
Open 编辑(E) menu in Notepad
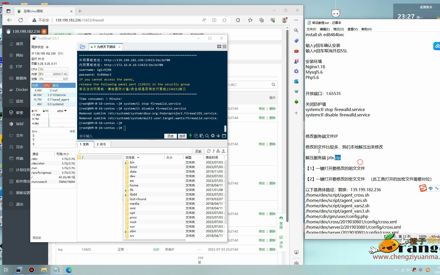coord(324,29)
